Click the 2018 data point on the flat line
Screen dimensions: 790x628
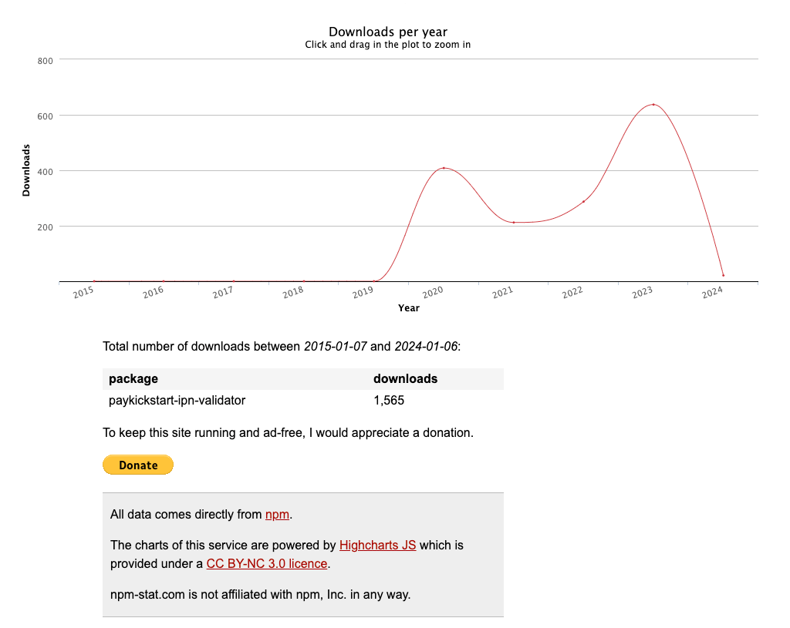(x=305, y=280)
